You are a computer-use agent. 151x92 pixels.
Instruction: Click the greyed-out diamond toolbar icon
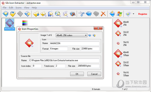point(20,14)
